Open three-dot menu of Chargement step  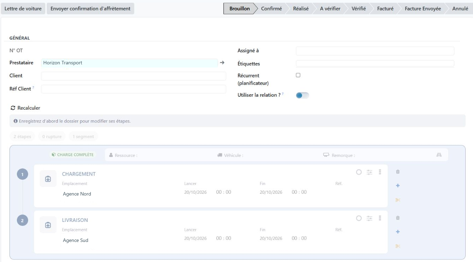[x=380, y=172]
